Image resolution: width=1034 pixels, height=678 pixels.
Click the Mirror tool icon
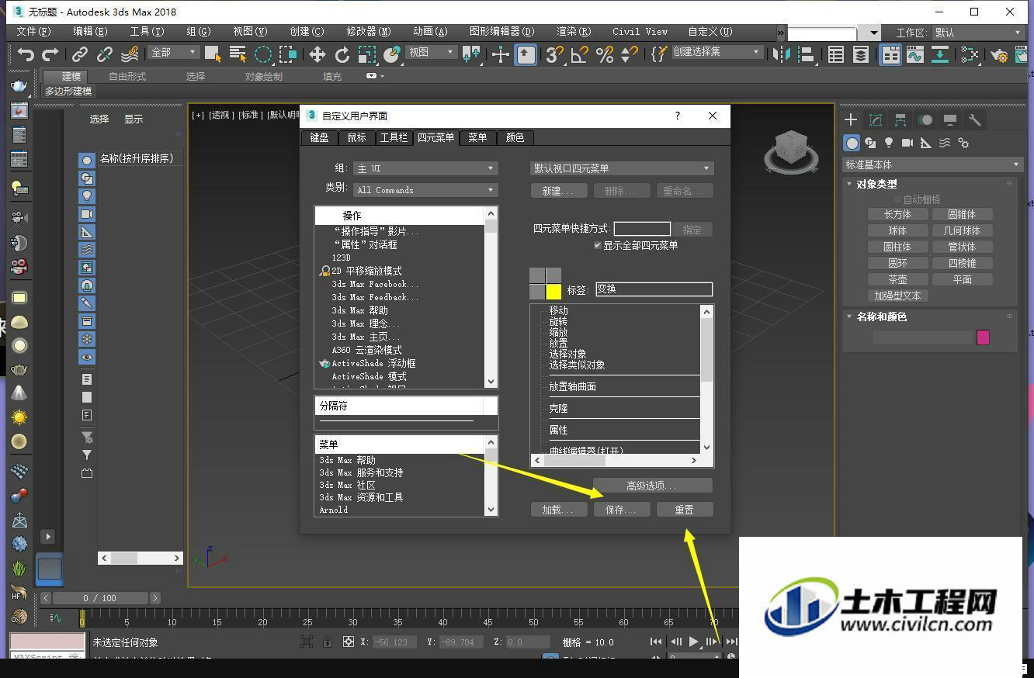point(782,54)
